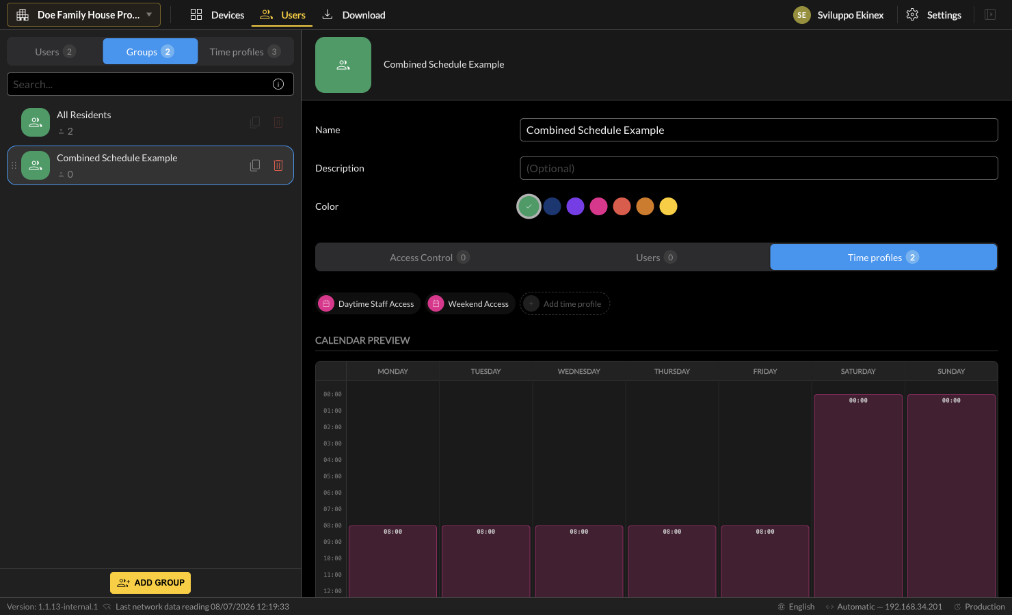Click the drag handle of Combined Schedule Example
Viewport: 1012px width, 615px height.
(x=14, y=165)
